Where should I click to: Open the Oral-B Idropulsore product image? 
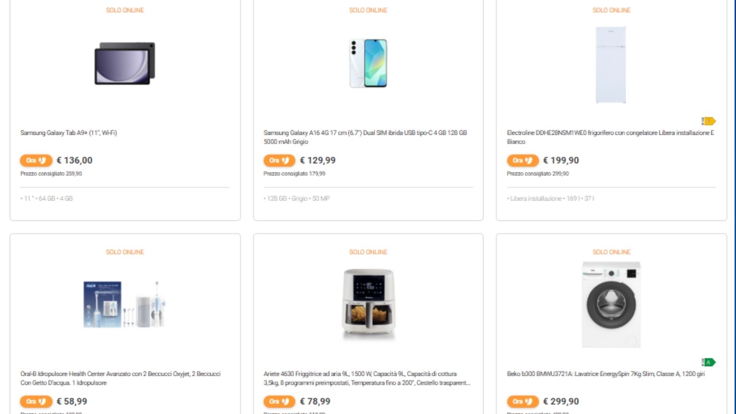[125, 305]
